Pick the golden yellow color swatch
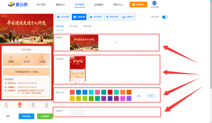The width and height of the screenshot is (212, 123). pos(72,98)
